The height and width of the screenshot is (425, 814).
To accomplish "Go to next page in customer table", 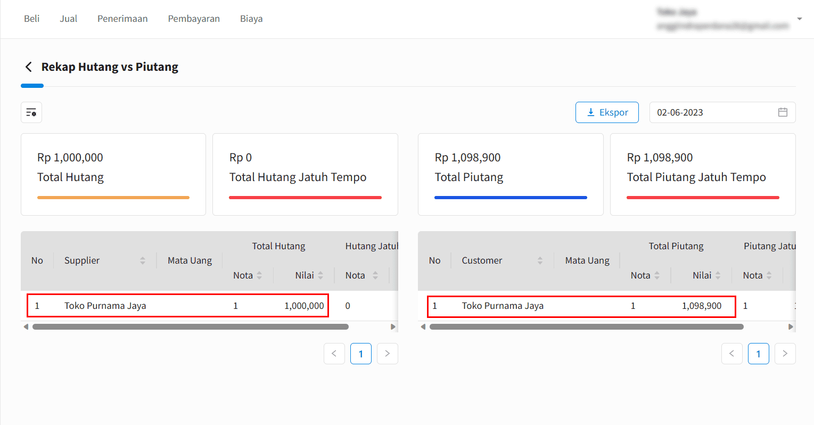I will (785, 354).
